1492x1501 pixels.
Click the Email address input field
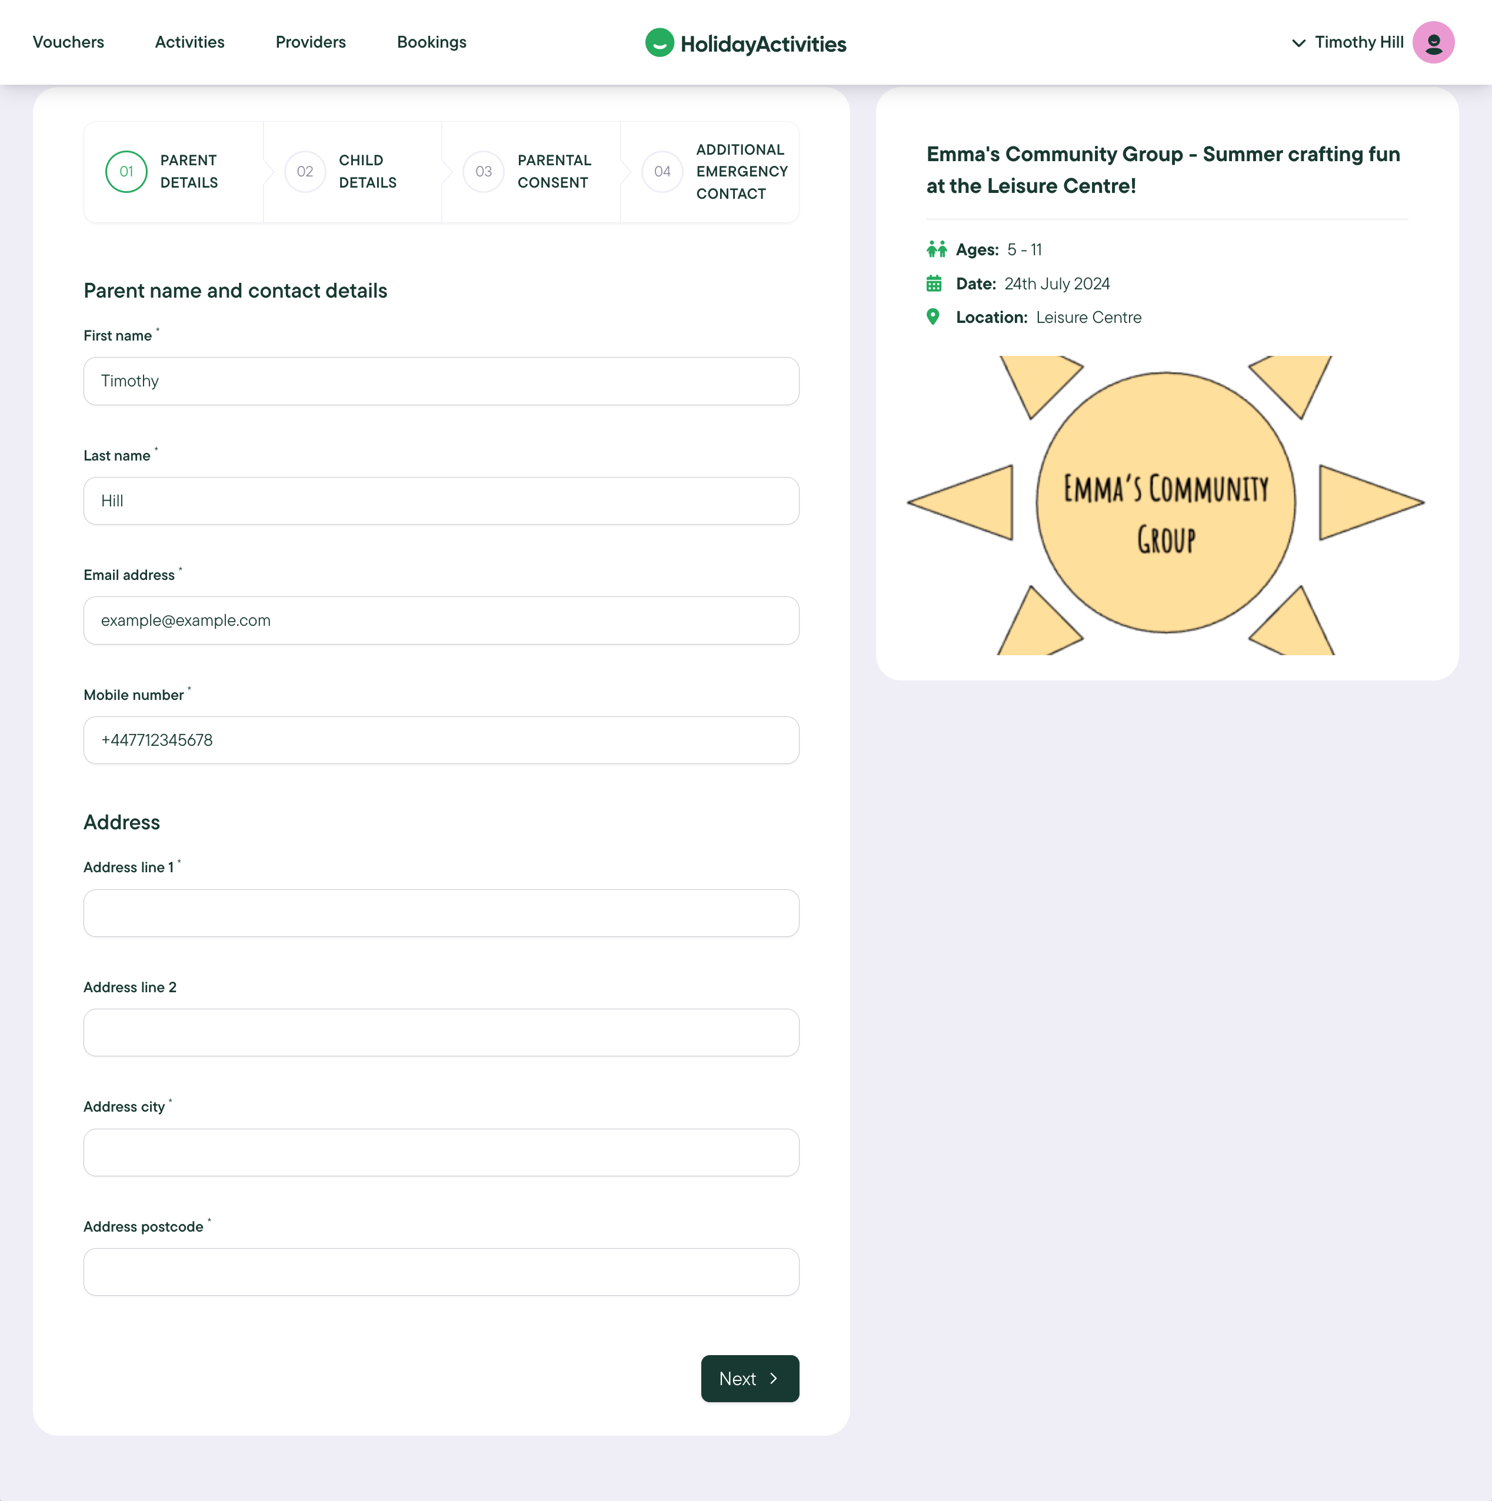pos(441,620)
